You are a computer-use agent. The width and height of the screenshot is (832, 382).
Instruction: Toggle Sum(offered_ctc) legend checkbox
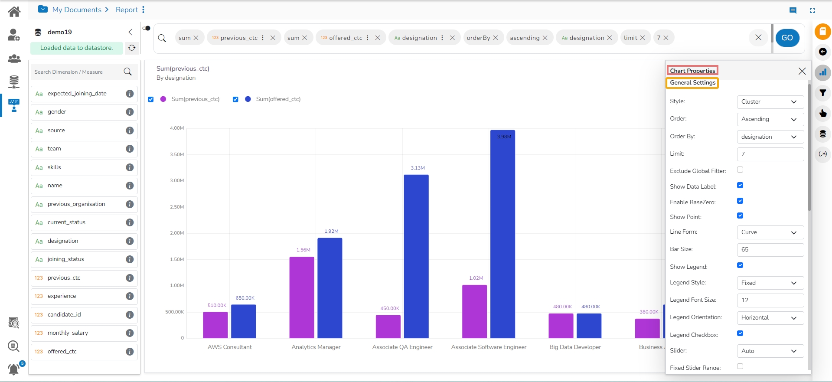[x=235, y=99]
